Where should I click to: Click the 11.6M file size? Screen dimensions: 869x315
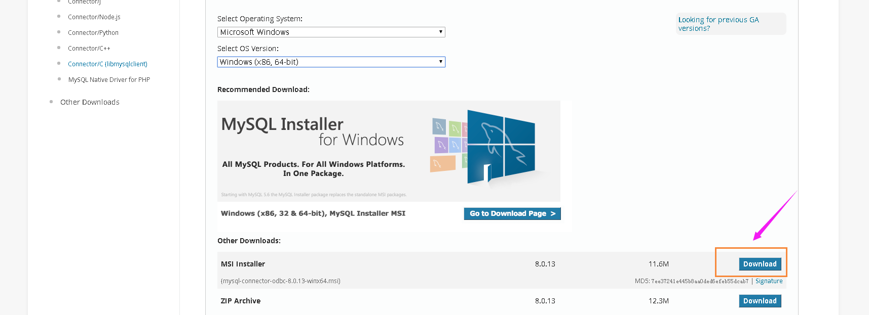[659, 264]
